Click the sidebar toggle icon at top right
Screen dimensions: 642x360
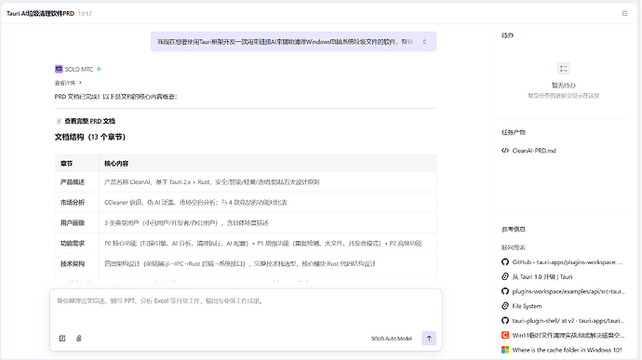click(625, 14)
